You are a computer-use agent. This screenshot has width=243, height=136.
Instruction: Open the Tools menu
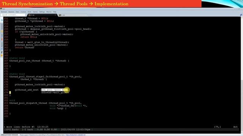pyautogui.click(x=30, y=12)
